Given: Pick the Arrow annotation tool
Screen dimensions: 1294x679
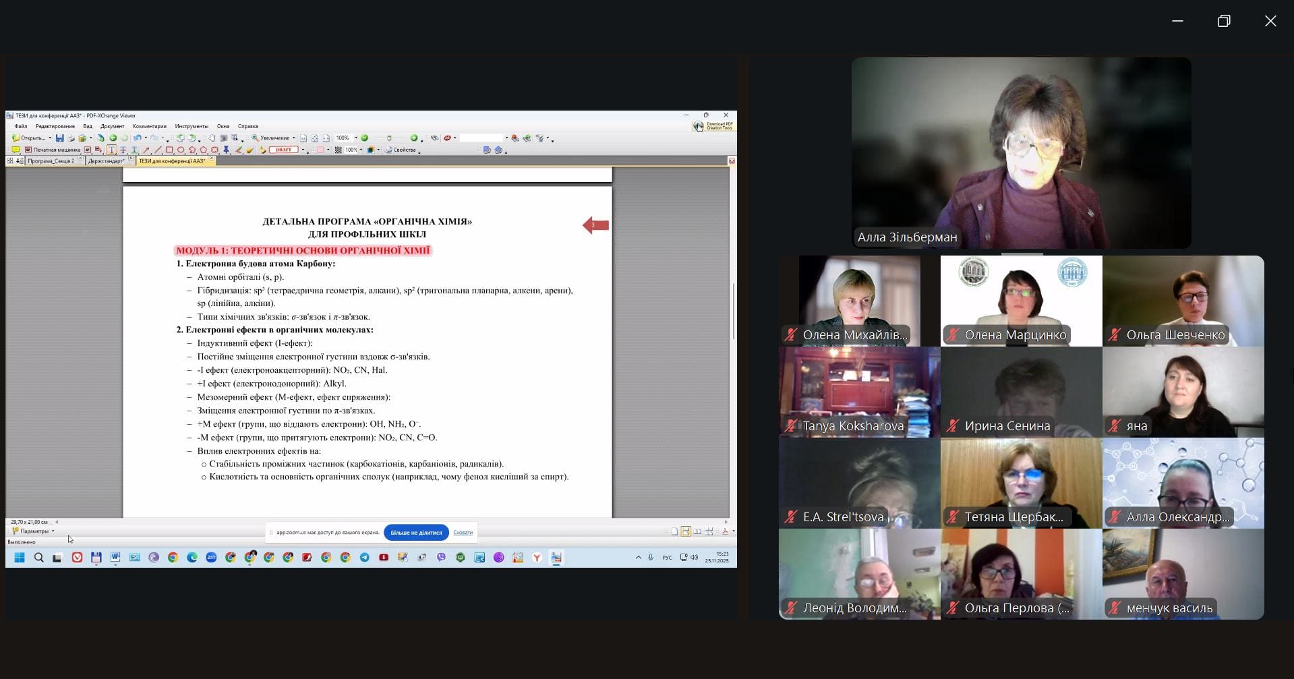Looking at the screenshot, I should tap(146, 150).
